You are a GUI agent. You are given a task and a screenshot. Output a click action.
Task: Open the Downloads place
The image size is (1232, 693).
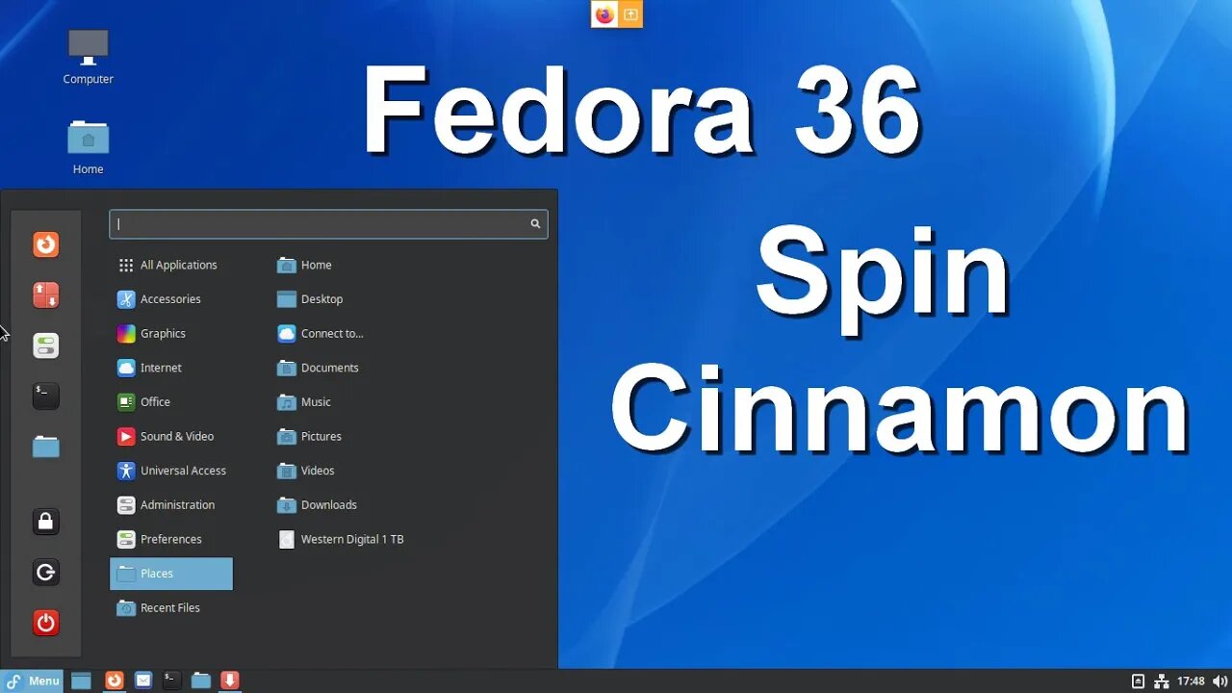coord(317,504)
